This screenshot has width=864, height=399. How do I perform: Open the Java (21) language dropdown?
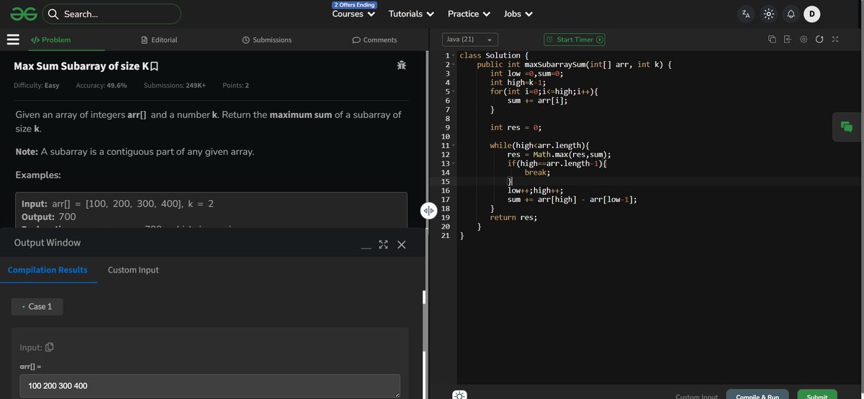[469, 40]
